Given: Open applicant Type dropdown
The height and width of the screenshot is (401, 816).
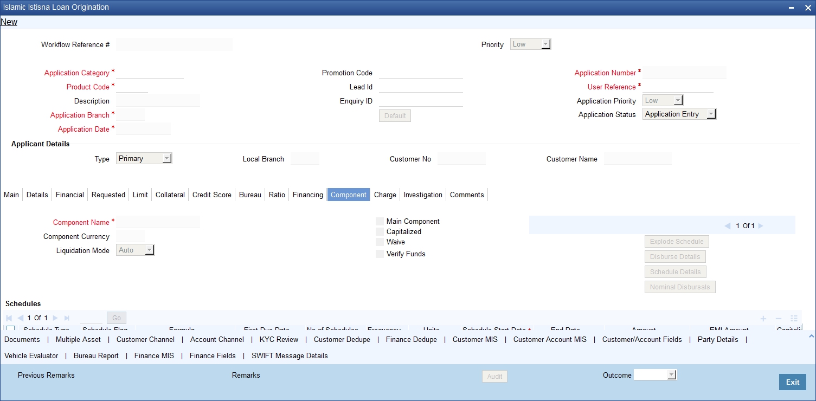Looking at the screenshot, I should pyautogui.click(x=144, y=158).
